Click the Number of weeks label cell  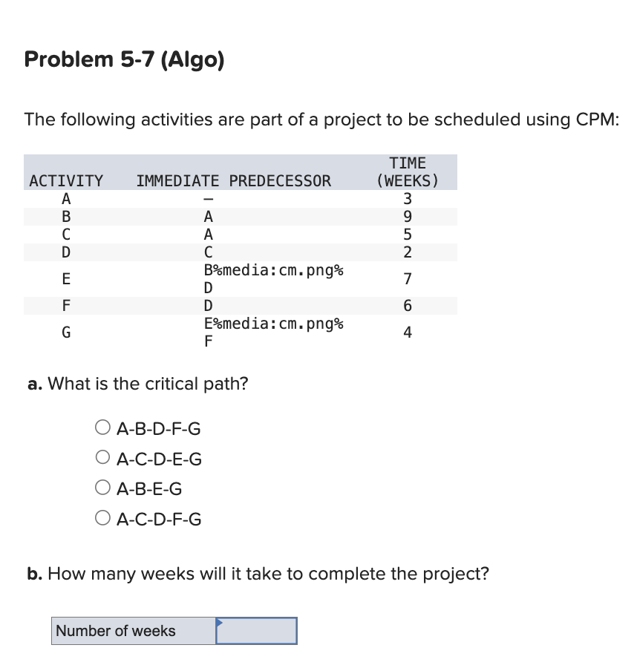(115, 630)
